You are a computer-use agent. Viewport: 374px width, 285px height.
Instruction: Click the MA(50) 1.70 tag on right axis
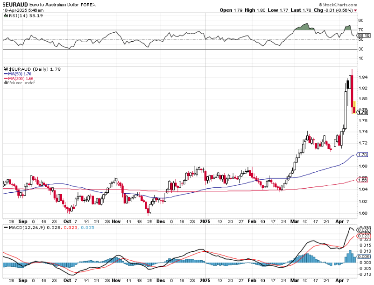(363, 154)
